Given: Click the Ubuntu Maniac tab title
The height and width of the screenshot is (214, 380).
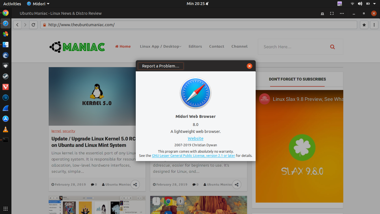Looking at the screenshot, I should click(x=61, y=13).
